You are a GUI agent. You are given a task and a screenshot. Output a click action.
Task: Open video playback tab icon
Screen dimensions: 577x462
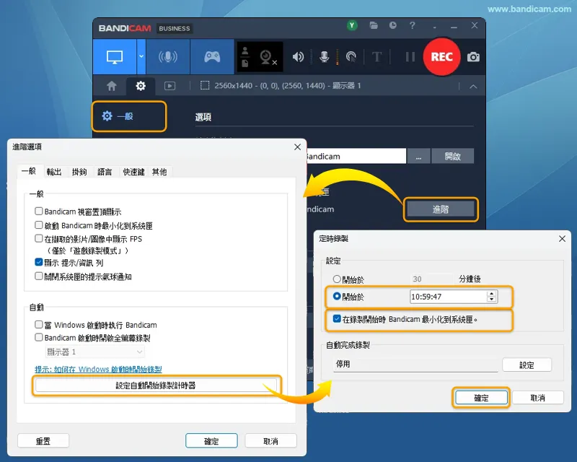(169, 86)
